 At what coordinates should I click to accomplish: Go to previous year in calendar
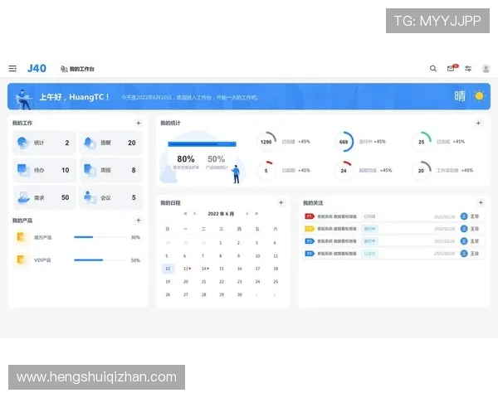point(185,213)
